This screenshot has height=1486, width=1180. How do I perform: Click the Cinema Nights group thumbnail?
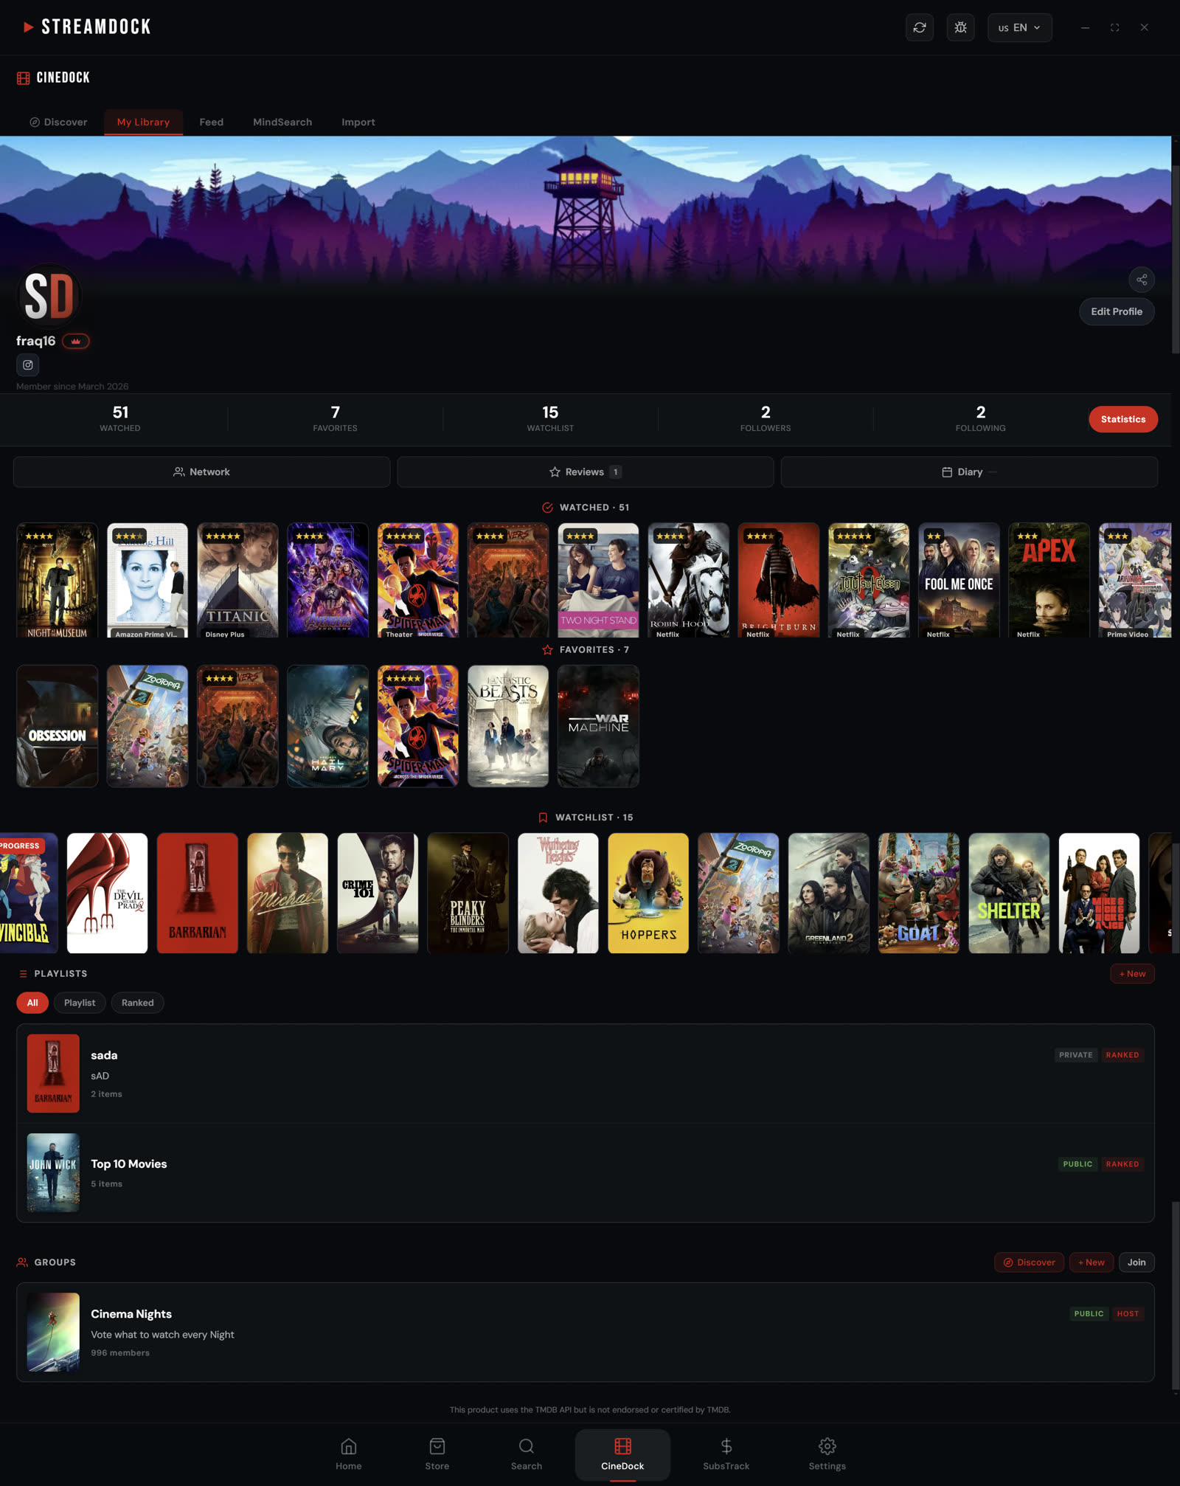[x=53, y=1333]
